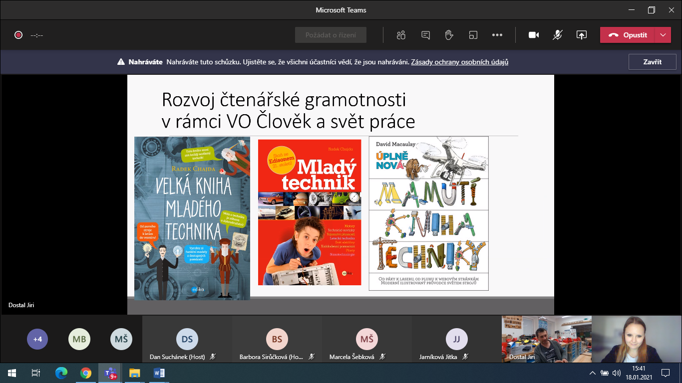Show the +4 additional participants
The height and width of the screenshot is (383, 682).
37,339
